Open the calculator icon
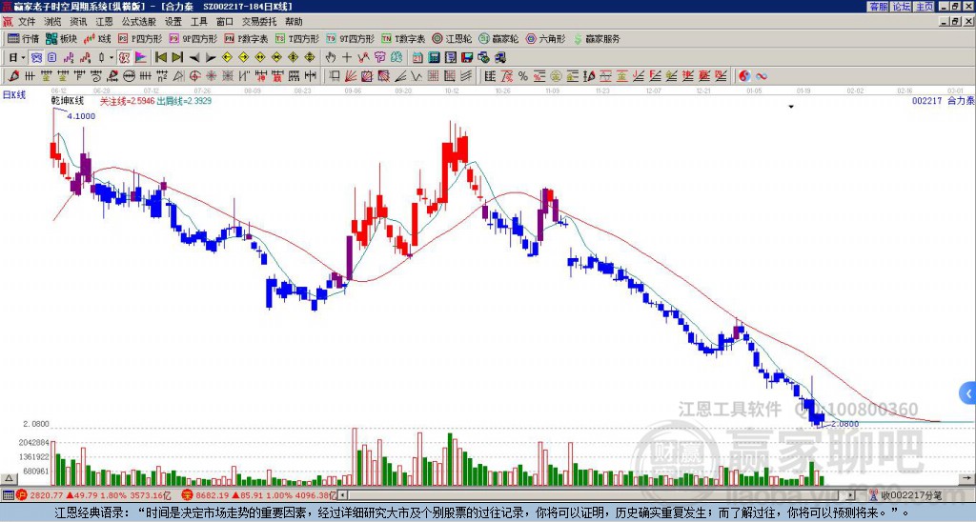 click(434, 57)
